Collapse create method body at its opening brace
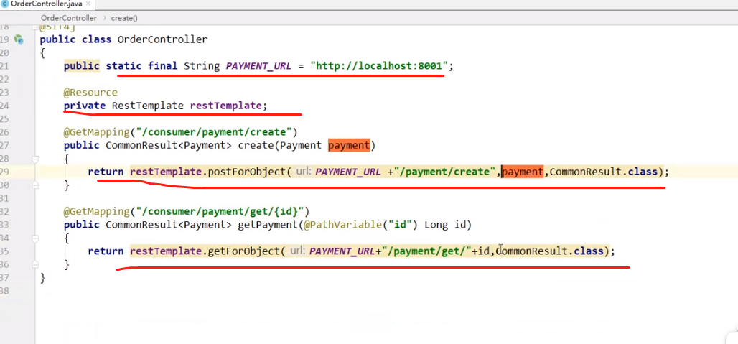 (35, 159)
